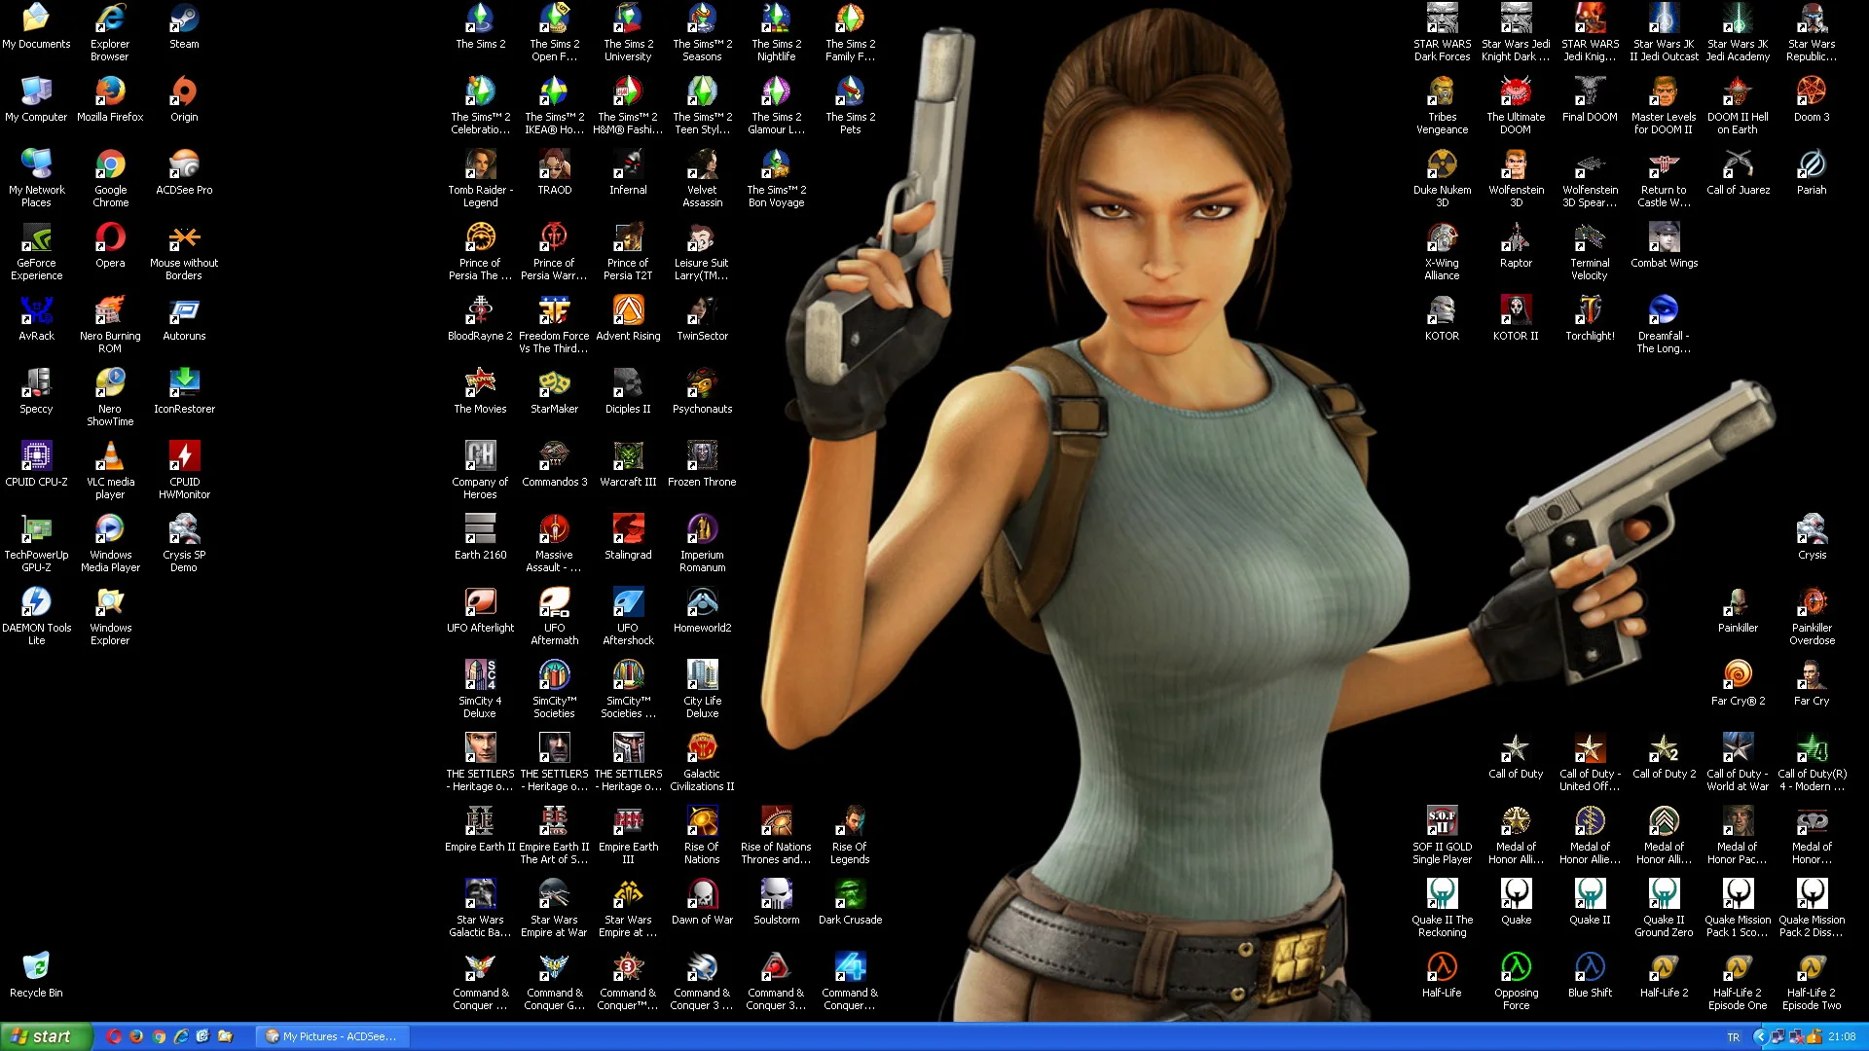Click the Earth 2160 shortcut
Image resolution: width=1869 pixels, height=1051 pixels.
[480, 537]
